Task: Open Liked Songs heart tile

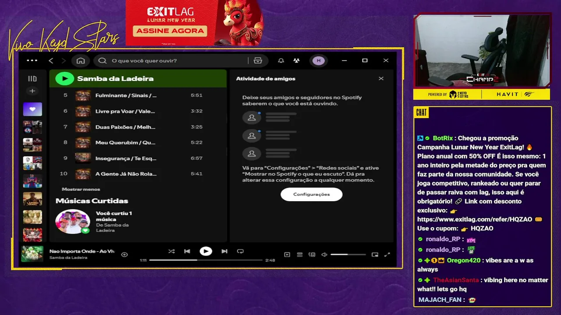Action: 32,109
